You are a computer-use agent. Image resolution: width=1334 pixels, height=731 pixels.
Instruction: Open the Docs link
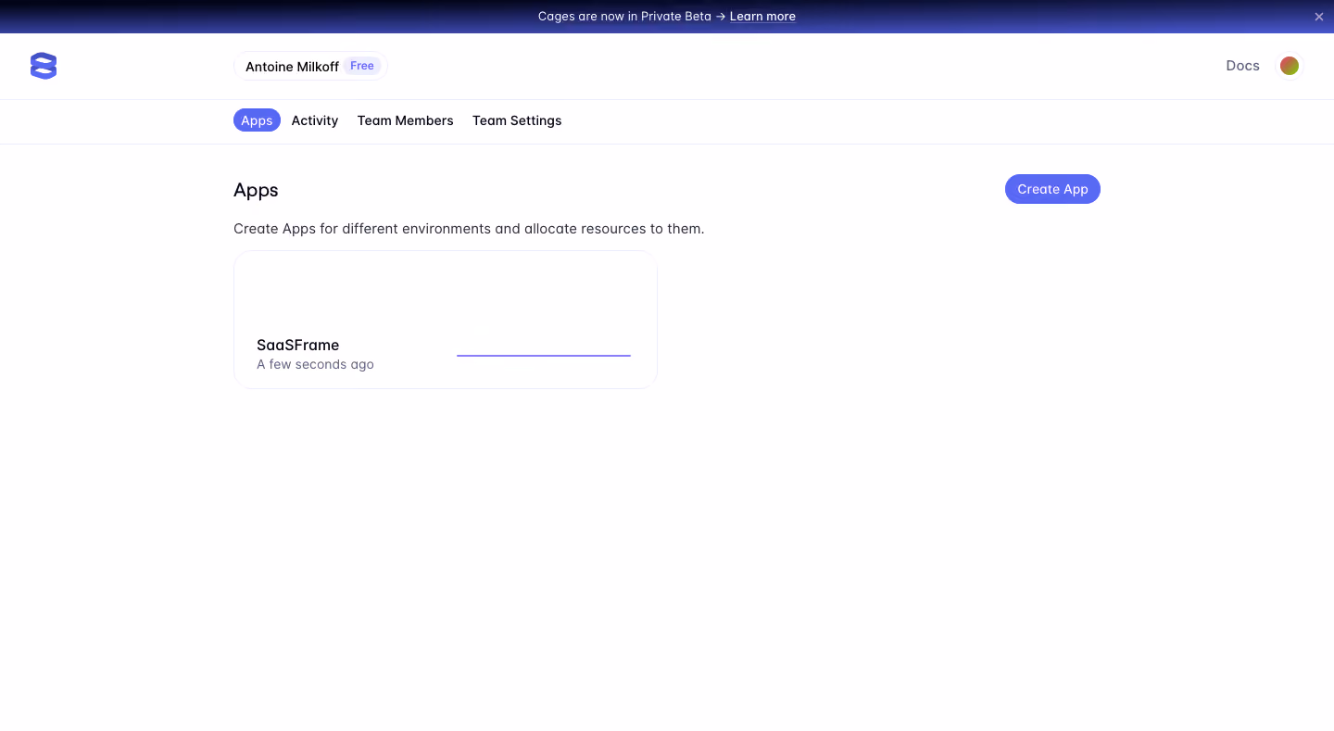click(x=1242, y=66)
